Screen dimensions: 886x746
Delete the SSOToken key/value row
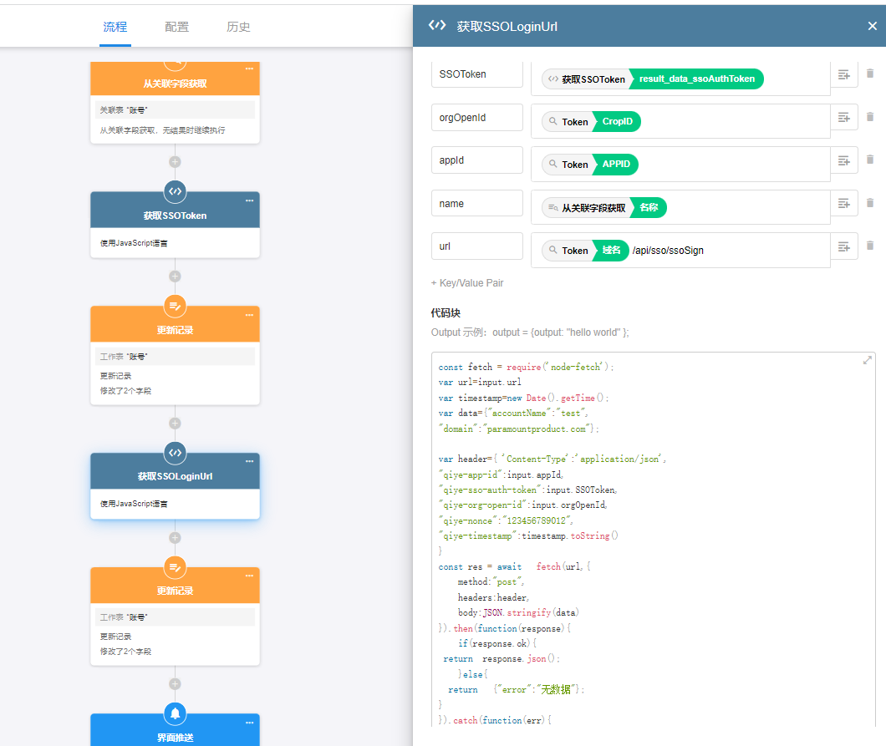pyautogui.click(x=870, y=74)
